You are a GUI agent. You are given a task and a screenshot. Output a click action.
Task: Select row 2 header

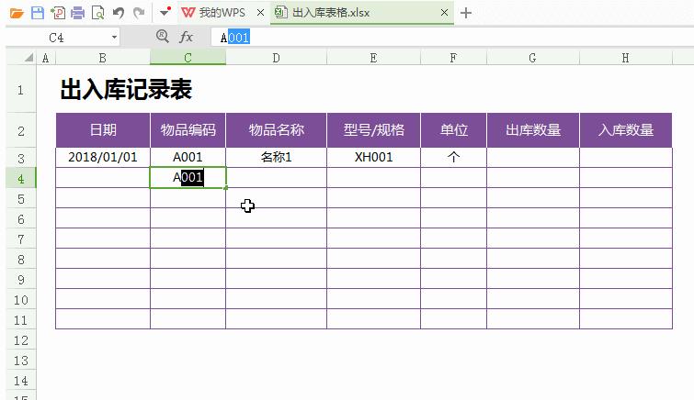pos(21,131)
